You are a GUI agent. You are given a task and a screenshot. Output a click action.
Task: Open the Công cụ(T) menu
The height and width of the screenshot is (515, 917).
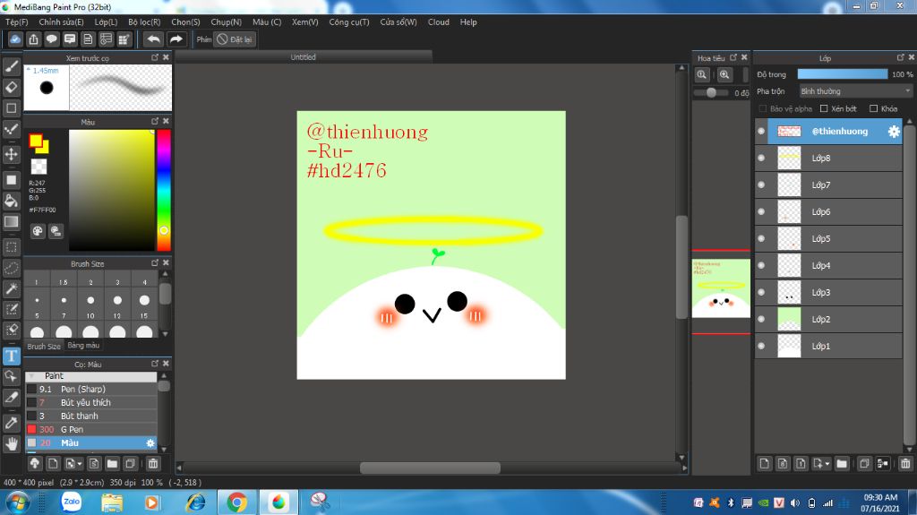tap(349, 22)
